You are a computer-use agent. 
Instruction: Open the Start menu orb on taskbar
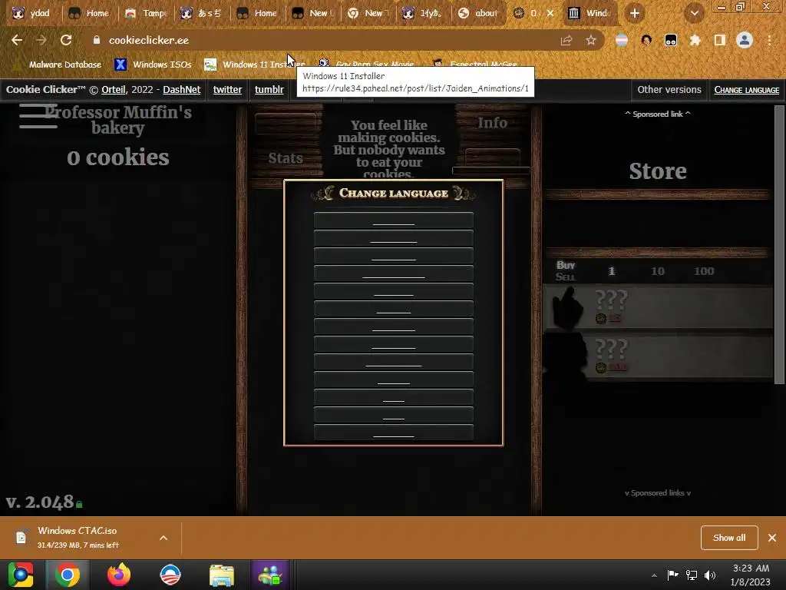21,575
